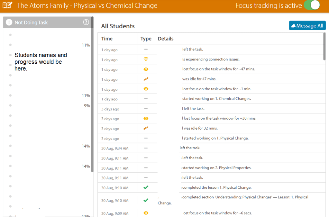Click the zzz icon for idle 32 mins
The height and width of the screenshot is (217, 329).
point(146,128)
